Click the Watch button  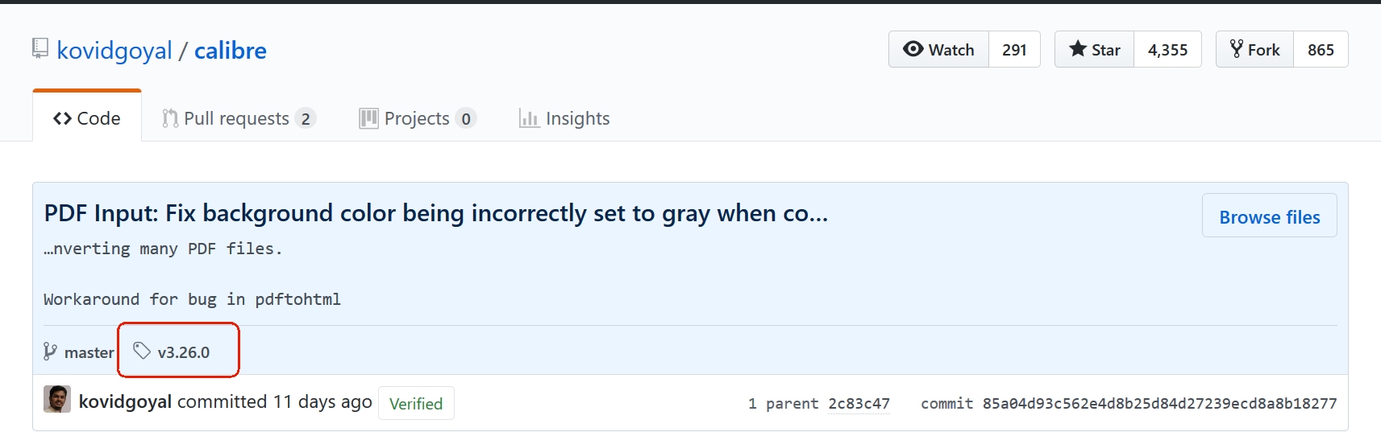[939, 50]
